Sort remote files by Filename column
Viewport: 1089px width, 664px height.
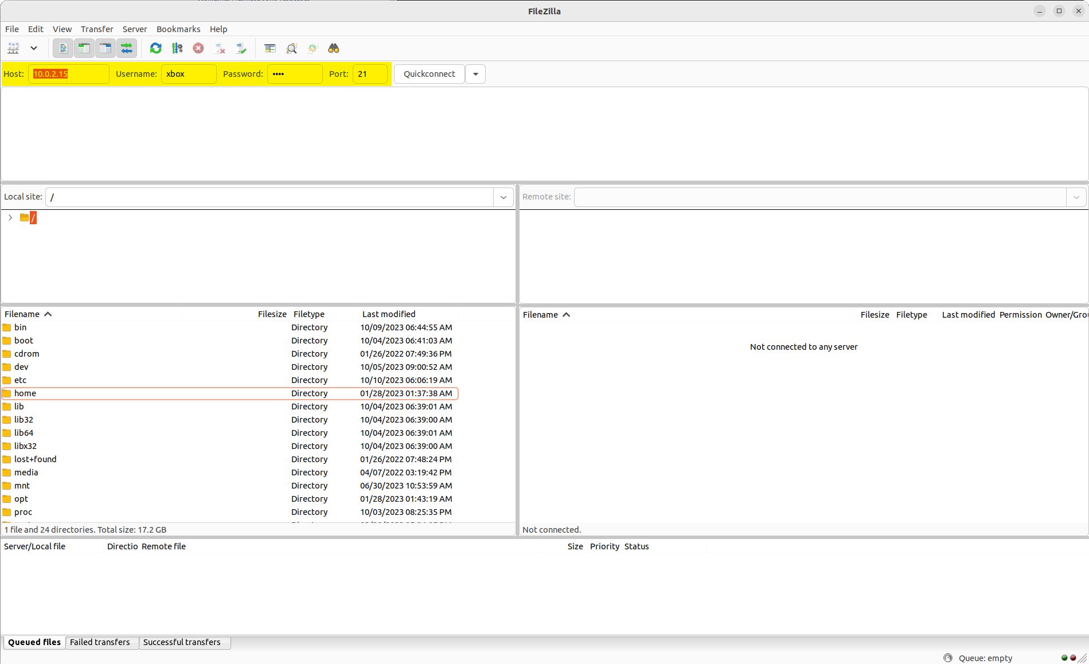click(684, 315)
